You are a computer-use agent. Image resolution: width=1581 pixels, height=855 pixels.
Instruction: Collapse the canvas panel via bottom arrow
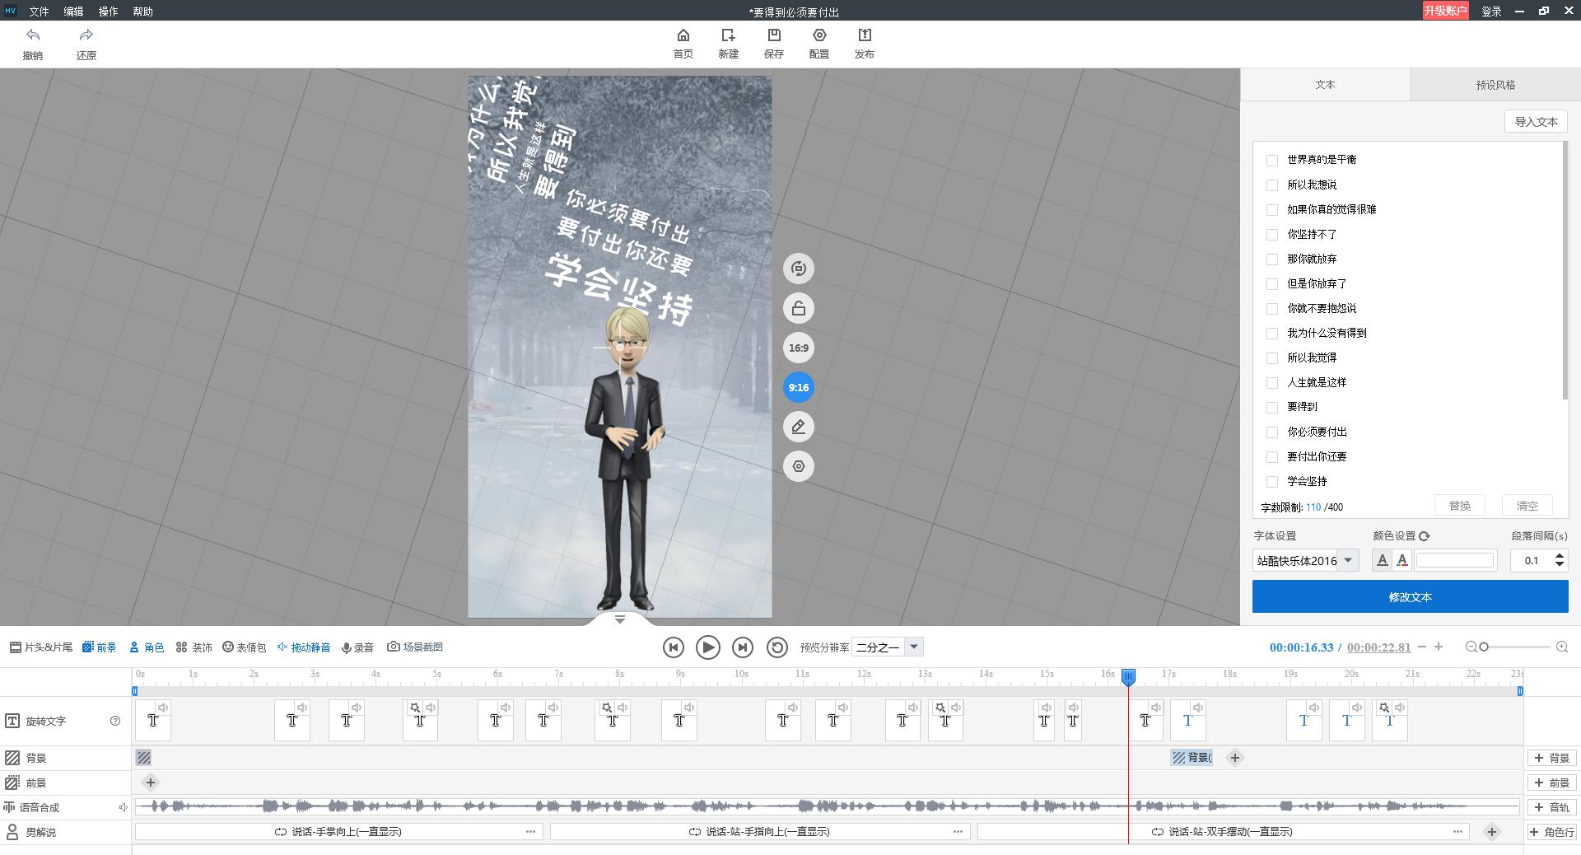point(620,619)
